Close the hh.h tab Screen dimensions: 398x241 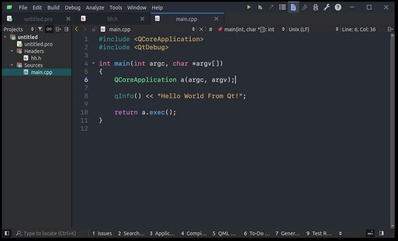pyautogui.click(x=143, y=19)
